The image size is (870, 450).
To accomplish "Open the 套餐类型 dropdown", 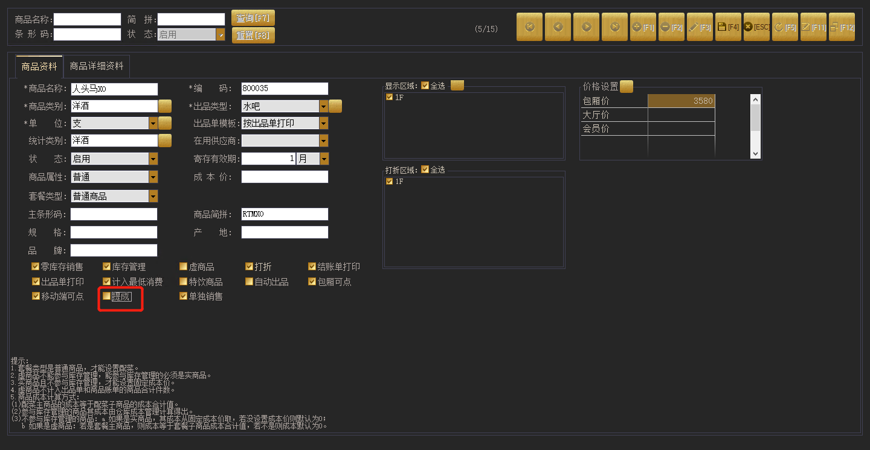I will click(x=153, y=196).
